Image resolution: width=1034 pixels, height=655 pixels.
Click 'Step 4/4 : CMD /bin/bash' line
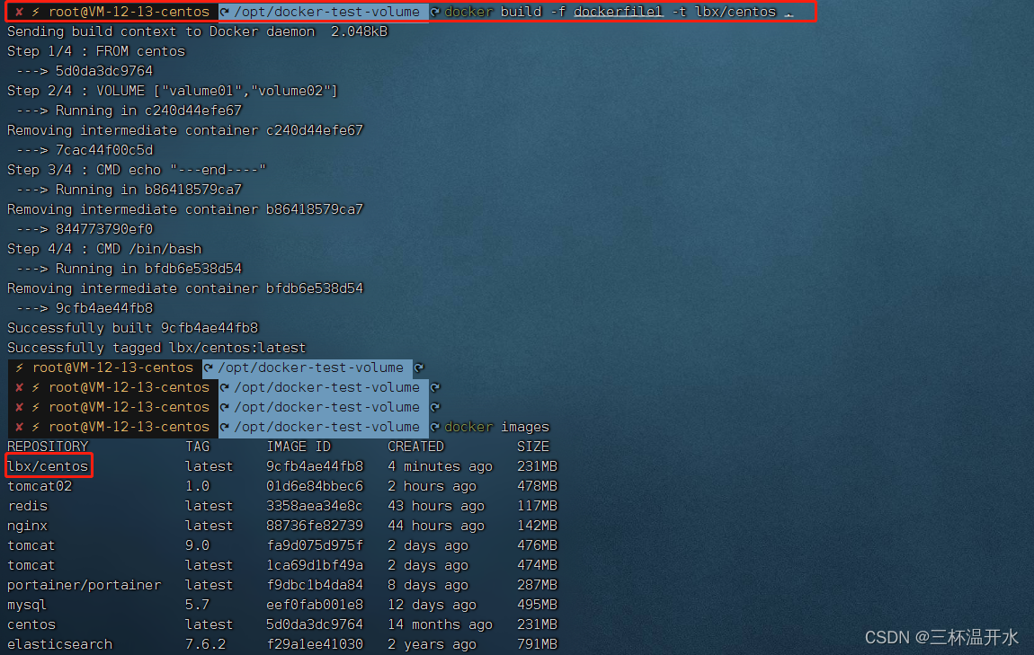click(104, 249)
